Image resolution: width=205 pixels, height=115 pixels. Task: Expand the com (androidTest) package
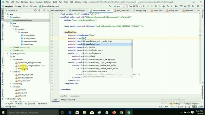pyautogui.click(x=11, y=47)
